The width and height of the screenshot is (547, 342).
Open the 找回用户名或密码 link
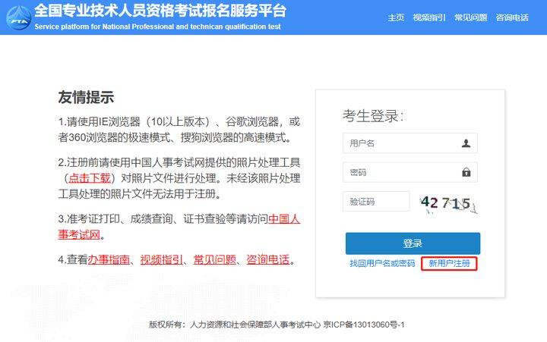[382, 263]
